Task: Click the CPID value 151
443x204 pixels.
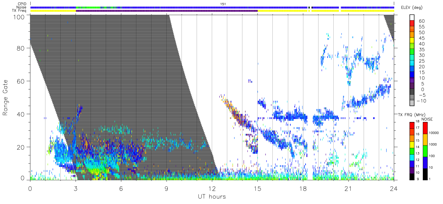Action: click(x=223, y=4)
